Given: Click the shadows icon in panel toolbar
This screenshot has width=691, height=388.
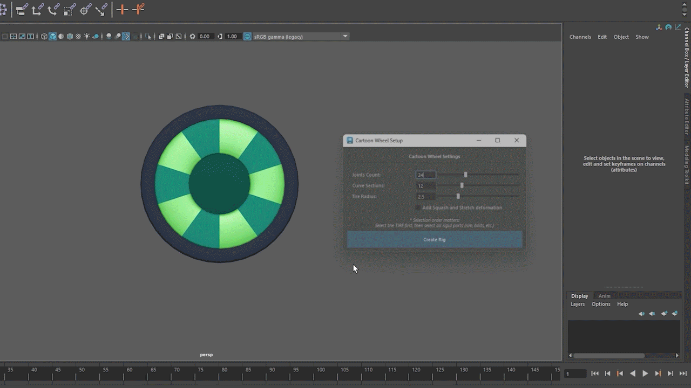Looking at the screenshot, I should tap(96, 37).
